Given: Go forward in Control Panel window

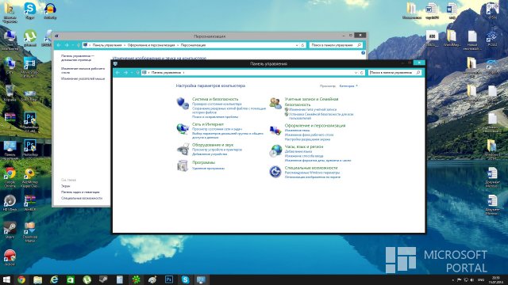Looking at the screenshot, I should (125, 73).
